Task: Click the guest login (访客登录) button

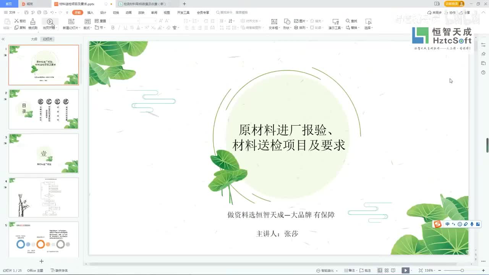Action: click(454, 4)
